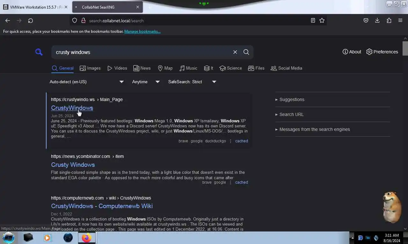
Task: Open cached version of ycombinator result
Action: [242, 182]
